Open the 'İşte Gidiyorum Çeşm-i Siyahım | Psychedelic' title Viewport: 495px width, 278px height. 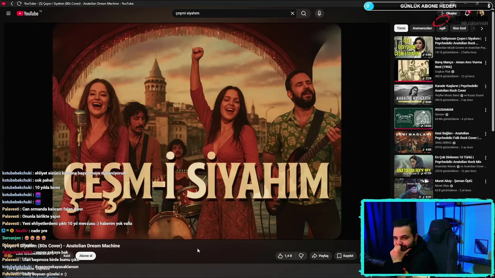[x=458, y=41]
